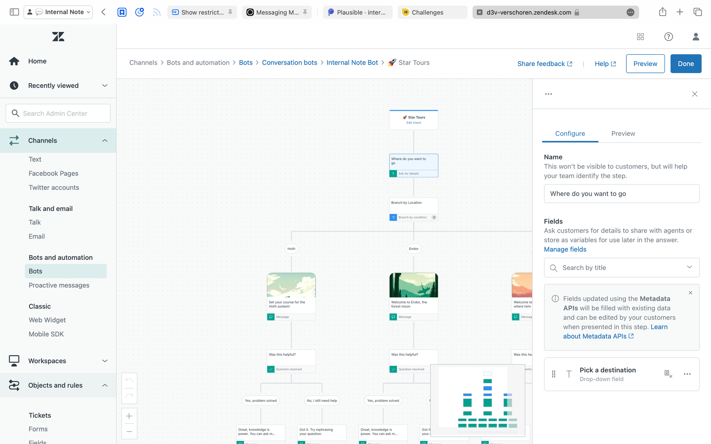
Task: Select Proactive messages in sidebar
Action: pos(59,285)
